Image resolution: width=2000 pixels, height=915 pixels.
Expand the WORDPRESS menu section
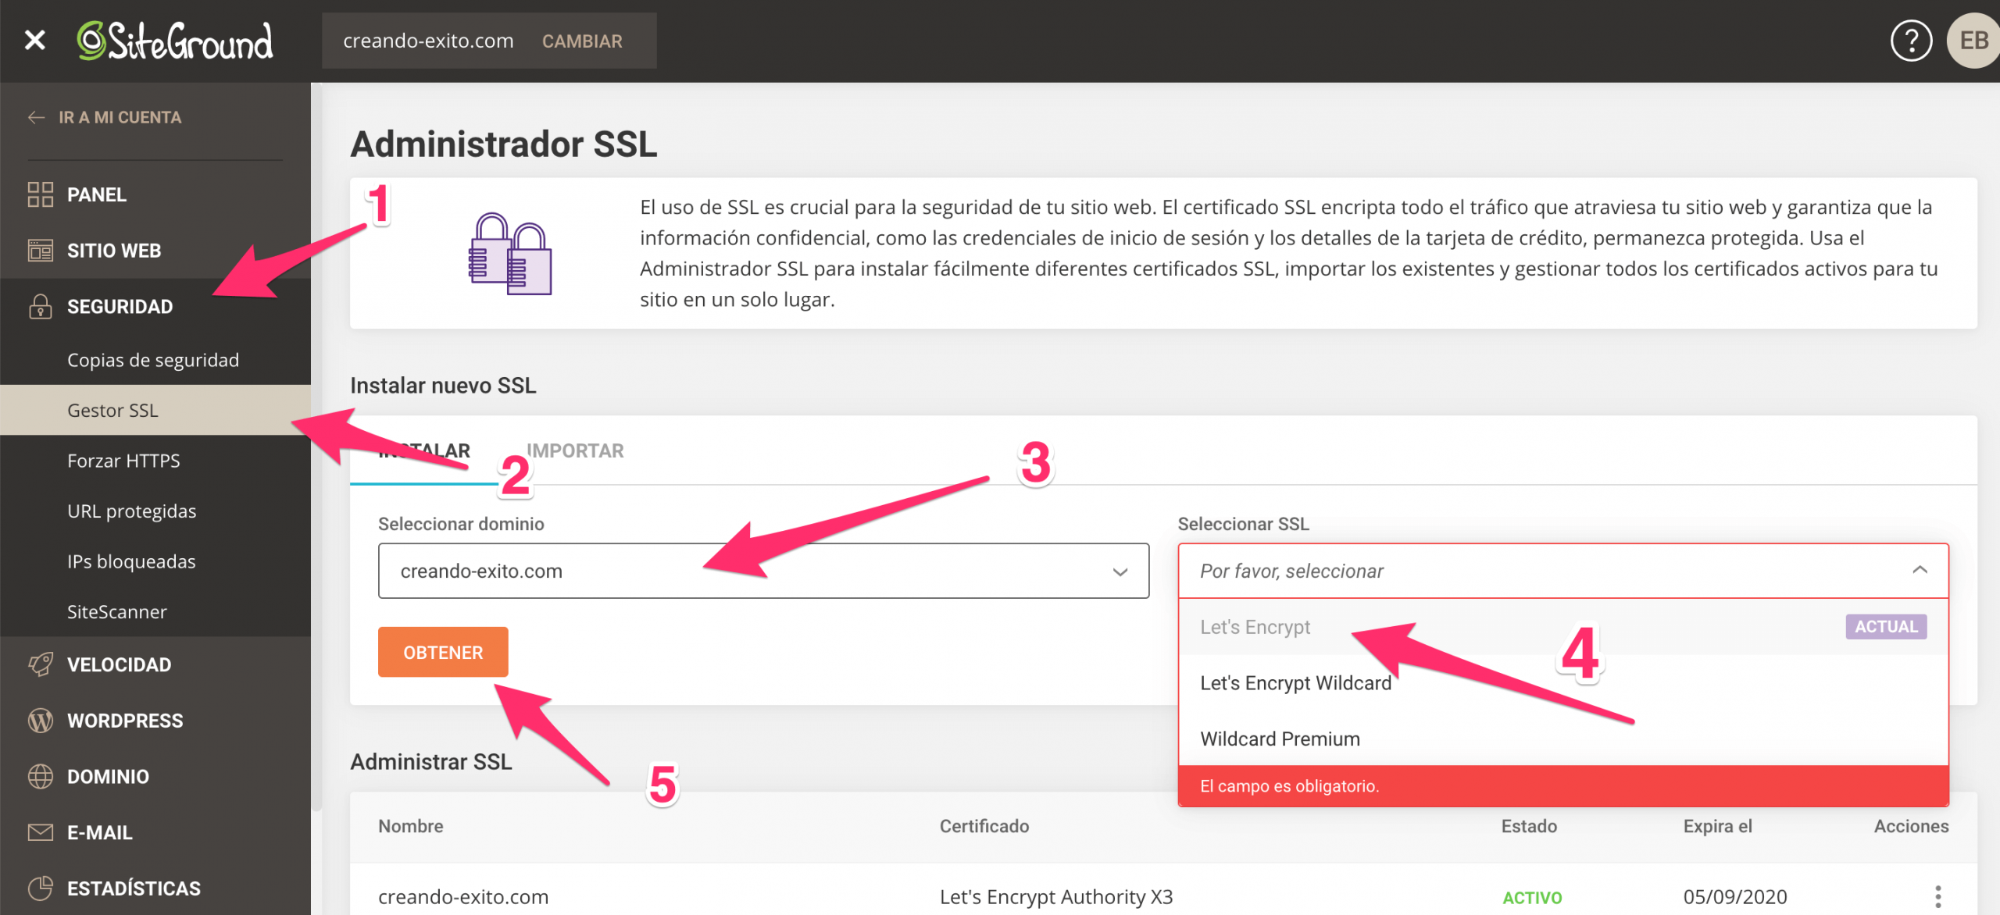125,720
